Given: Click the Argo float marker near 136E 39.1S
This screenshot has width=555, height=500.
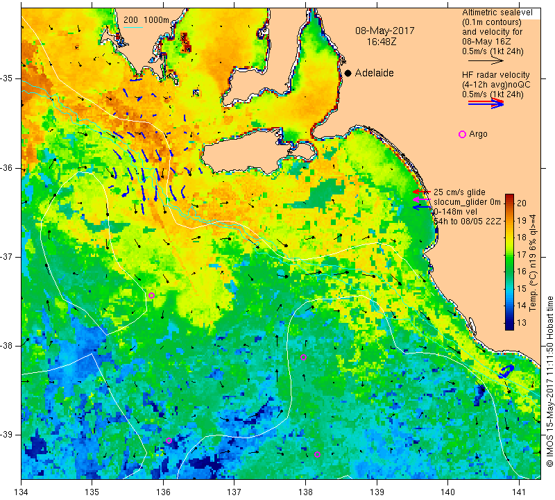Looking at the screenshot, I should point(169,441).
